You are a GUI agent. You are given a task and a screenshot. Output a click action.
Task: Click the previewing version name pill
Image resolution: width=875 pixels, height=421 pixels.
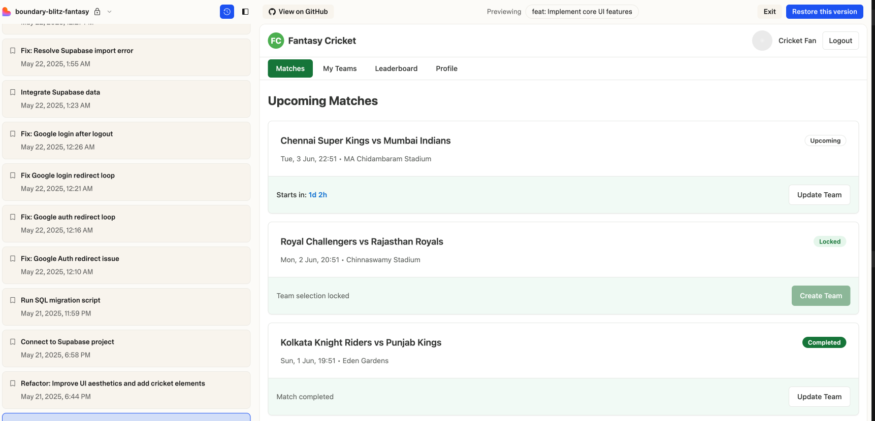582,12
